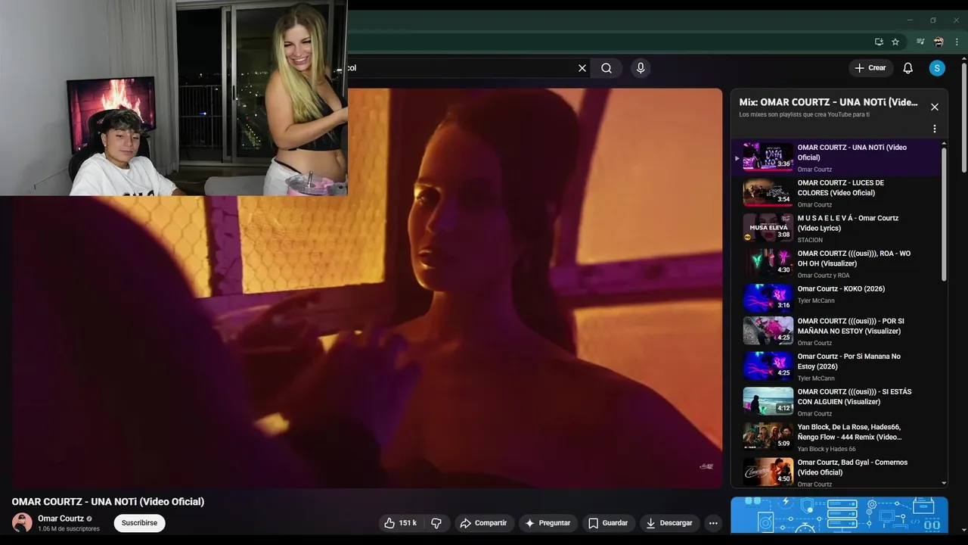Screen dimensions: 968x545
Task: Dislike the video thumbs down
Action: click(436, 523)
